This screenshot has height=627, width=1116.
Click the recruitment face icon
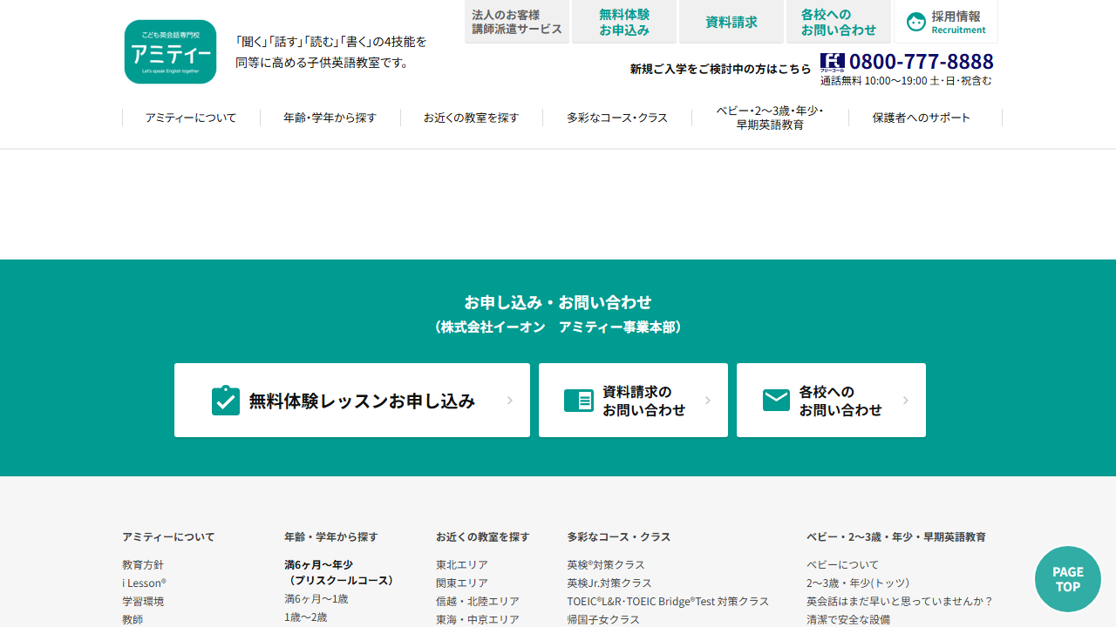tap(916, 22)
